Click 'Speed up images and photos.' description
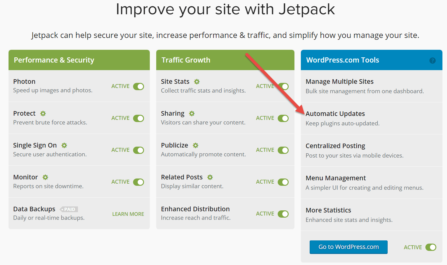Viewport: 447px width, 265px height. [53, 90]
